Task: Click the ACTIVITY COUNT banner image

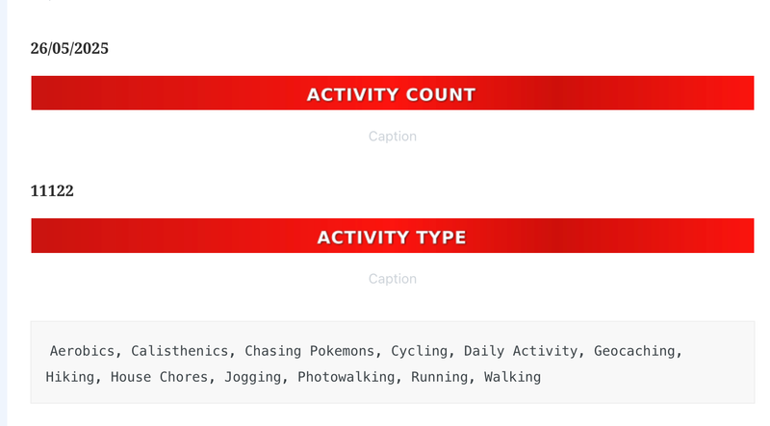Action: click(393, 92)
